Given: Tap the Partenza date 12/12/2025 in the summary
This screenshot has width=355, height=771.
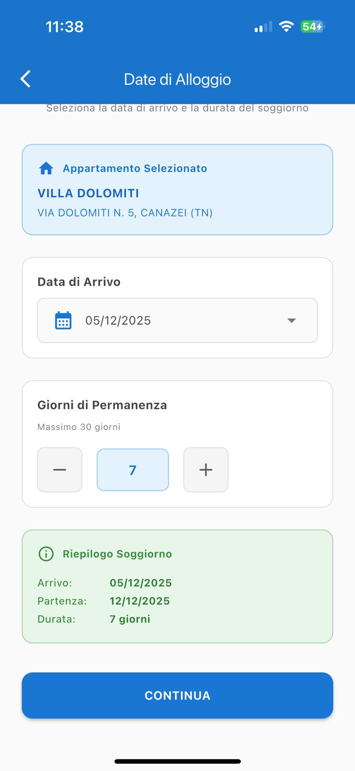Looking at the screenshot, I should pyautogui.click(x=139, y=601).
